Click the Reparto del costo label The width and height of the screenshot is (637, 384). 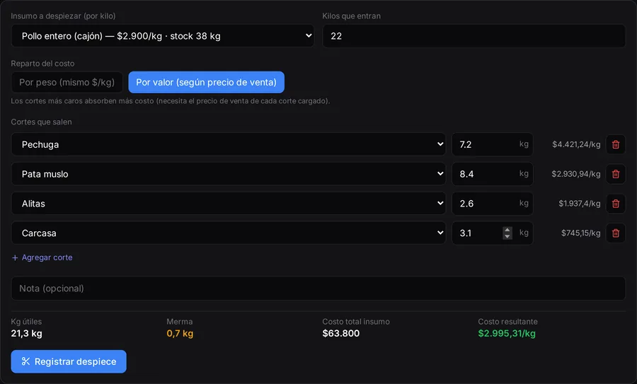42,64
